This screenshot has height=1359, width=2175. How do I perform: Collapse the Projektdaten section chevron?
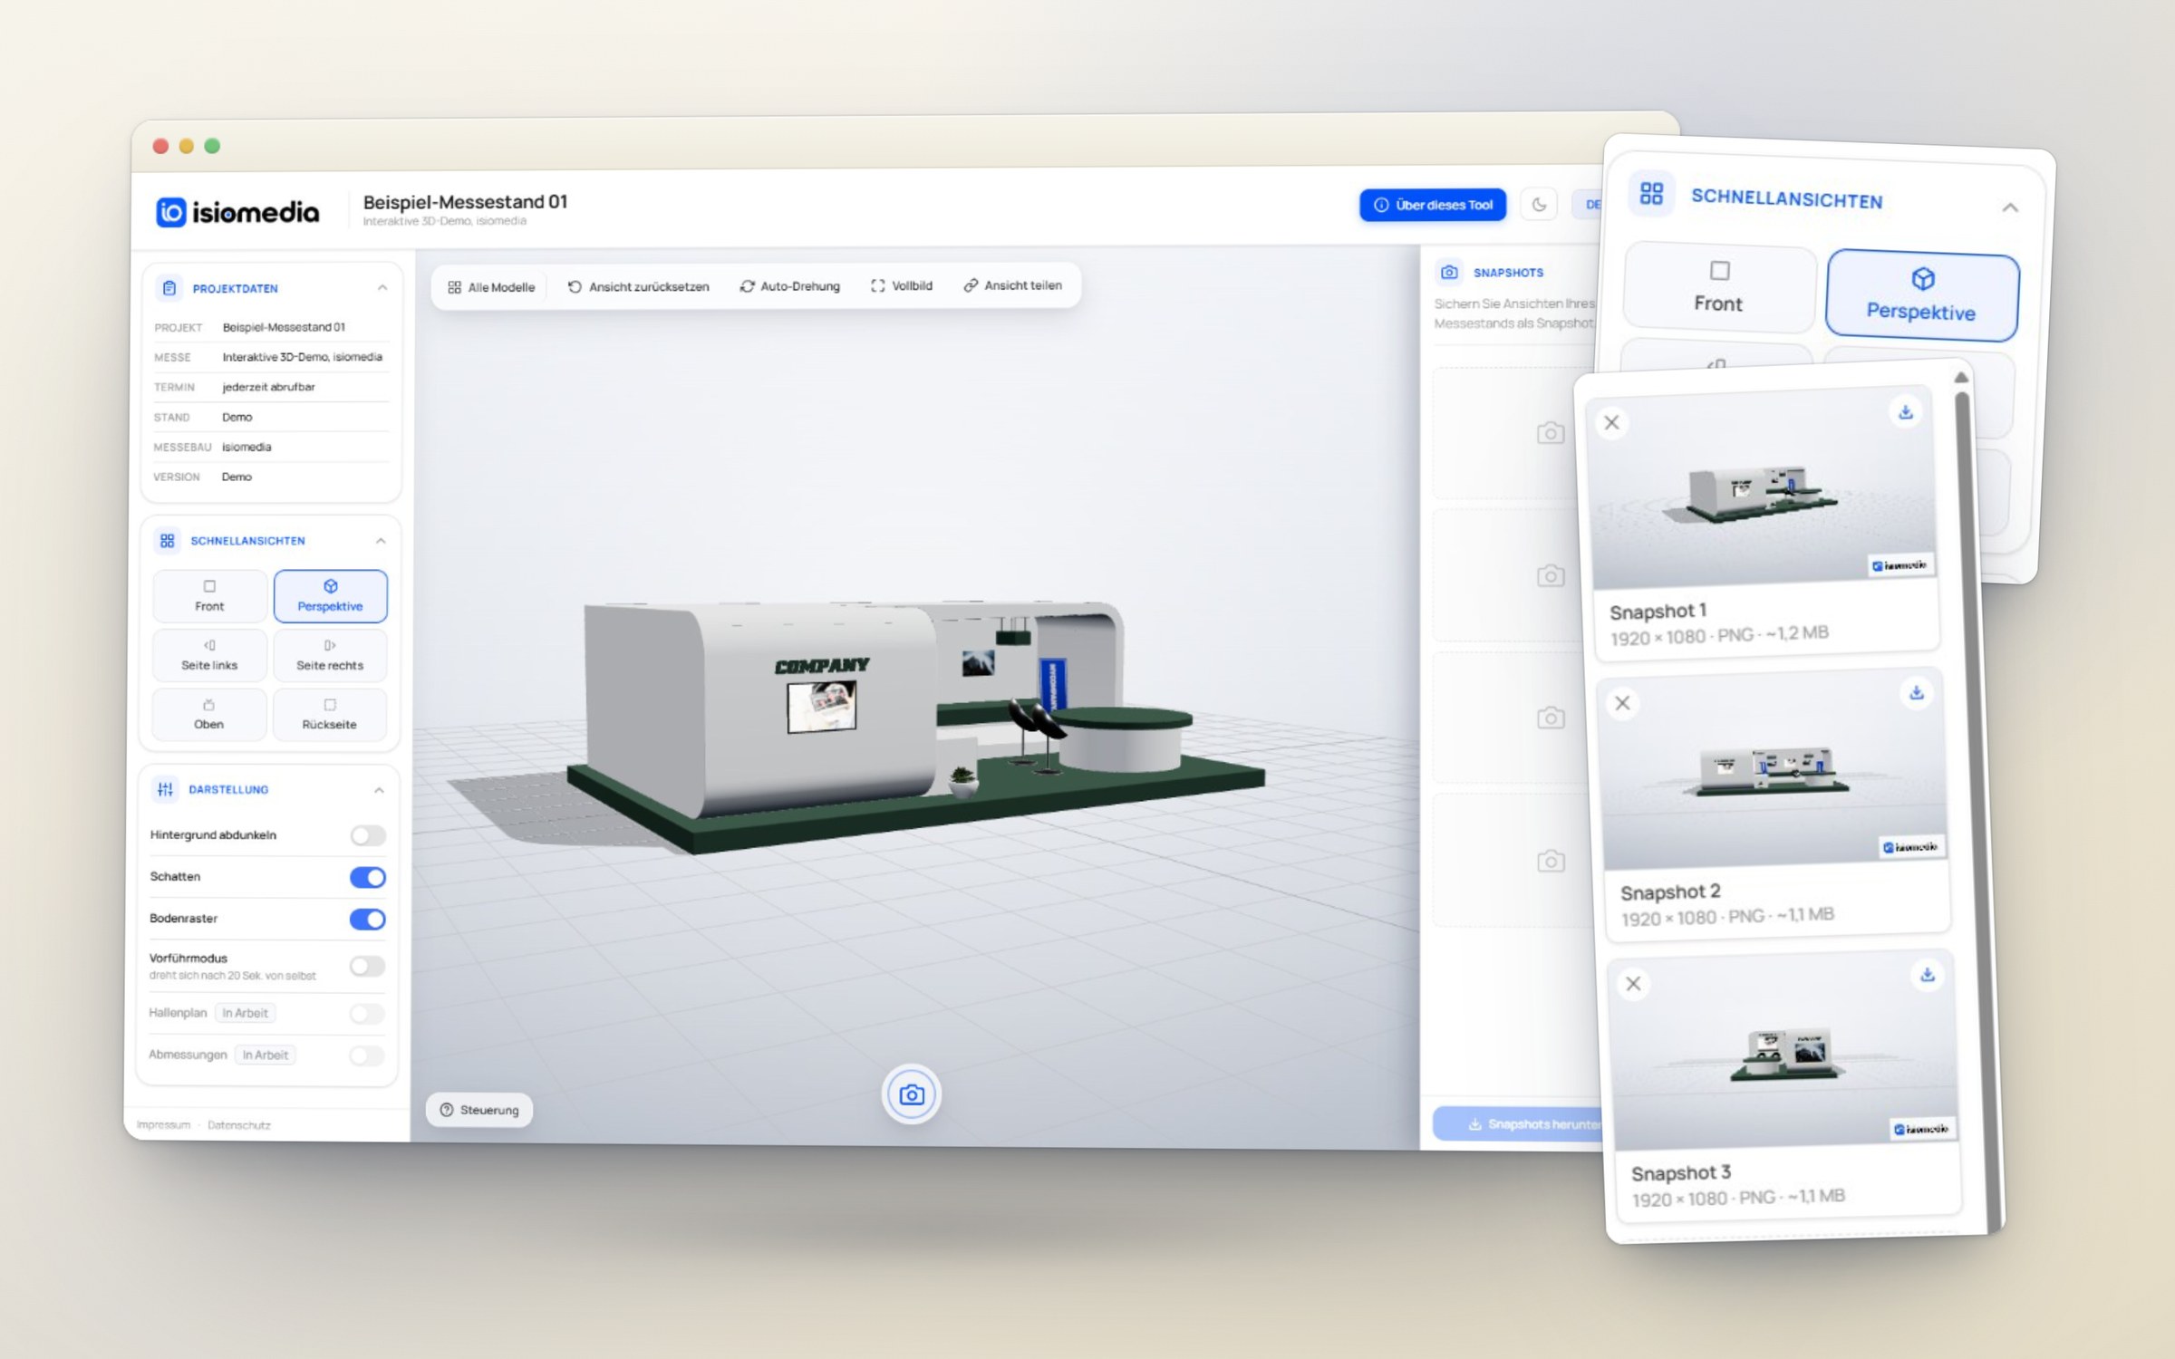pos(382,288)
